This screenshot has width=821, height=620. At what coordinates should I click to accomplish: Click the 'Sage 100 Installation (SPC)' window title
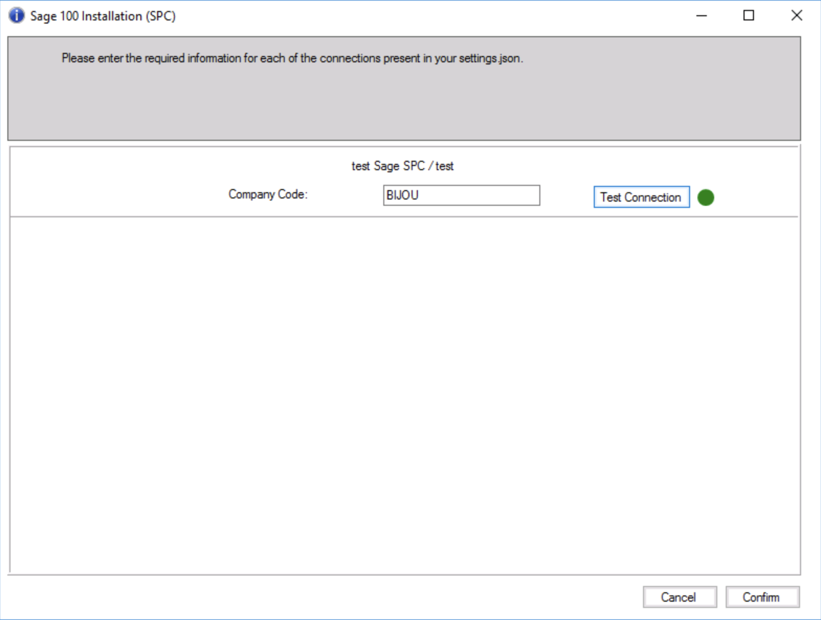[103, 16]
